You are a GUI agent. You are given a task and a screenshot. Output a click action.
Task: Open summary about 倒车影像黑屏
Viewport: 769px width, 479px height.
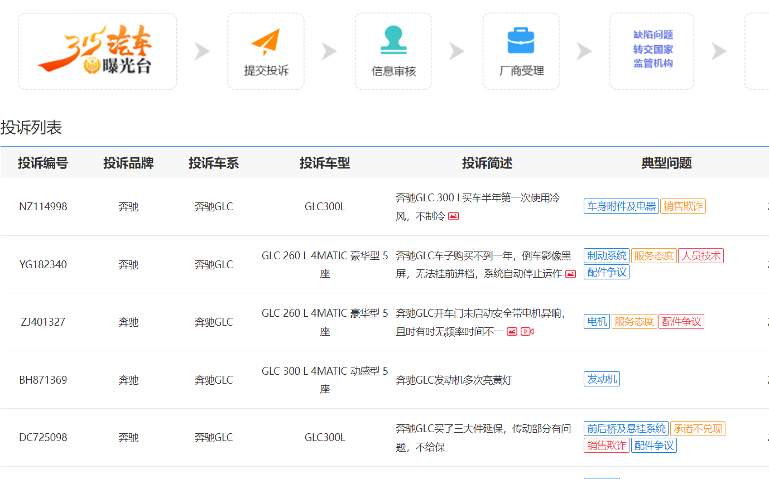pyautogui.click(x=483, y=265)
